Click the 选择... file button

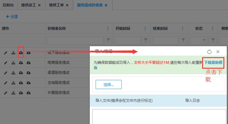109,84
